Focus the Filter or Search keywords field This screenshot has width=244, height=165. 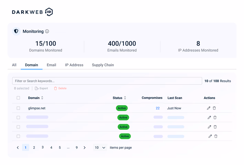click(x=107, y=81)
